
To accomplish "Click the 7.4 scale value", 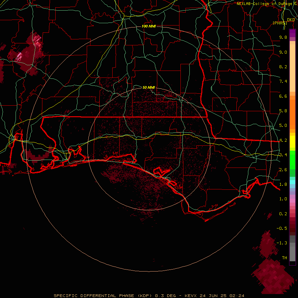I will (283, 81).
